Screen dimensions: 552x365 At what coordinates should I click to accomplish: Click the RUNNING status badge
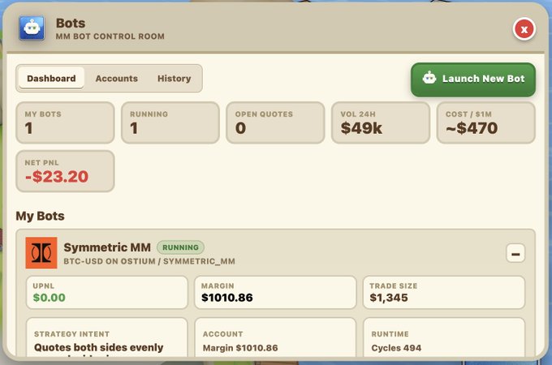click(180, 247)
